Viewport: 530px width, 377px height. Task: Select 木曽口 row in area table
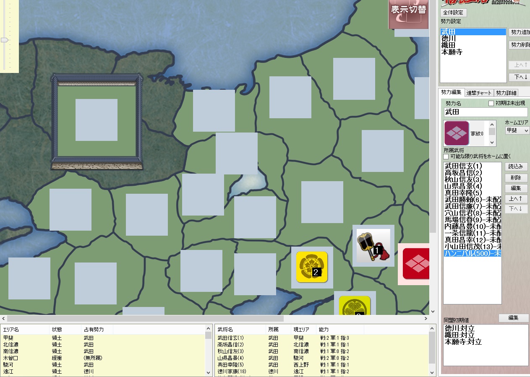(x=103, y=358)
